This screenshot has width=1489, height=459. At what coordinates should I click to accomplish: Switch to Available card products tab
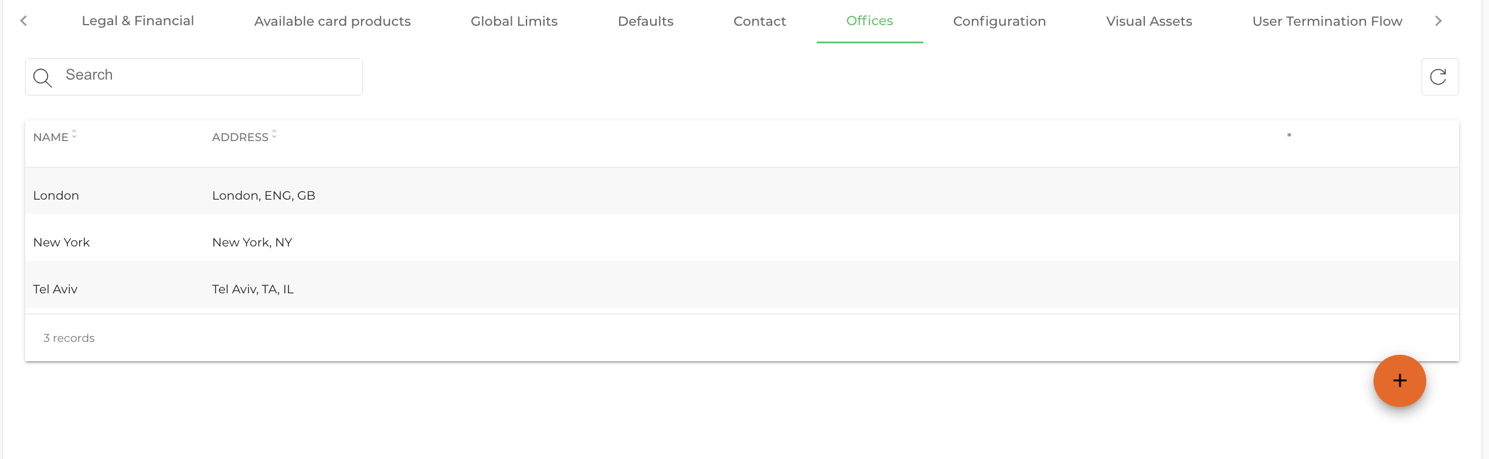[332, 21]
